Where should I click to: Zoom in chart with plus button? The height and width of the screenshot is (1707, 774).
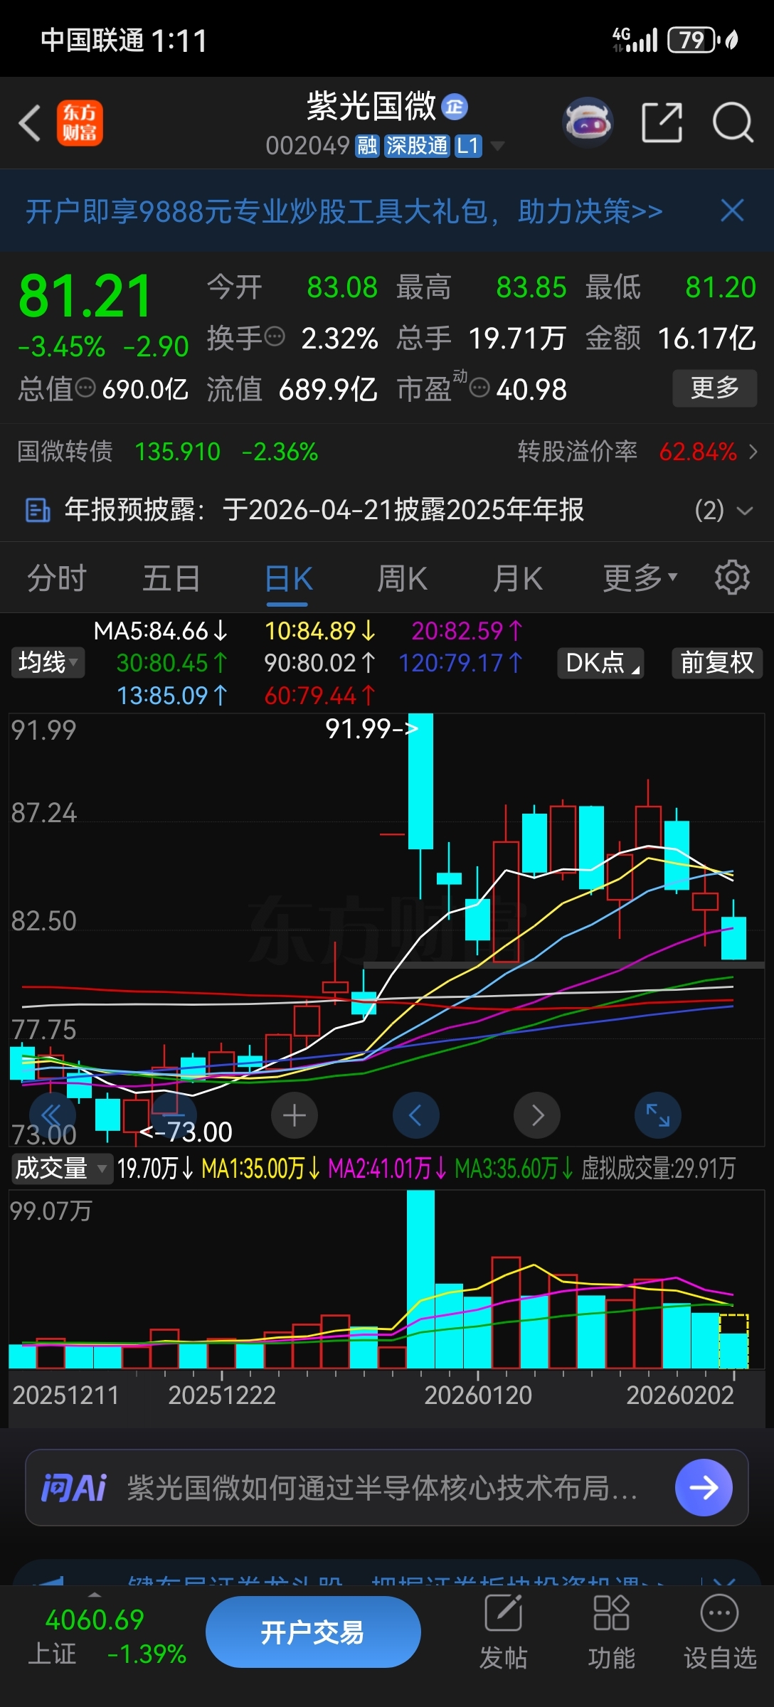(295, 1115)
